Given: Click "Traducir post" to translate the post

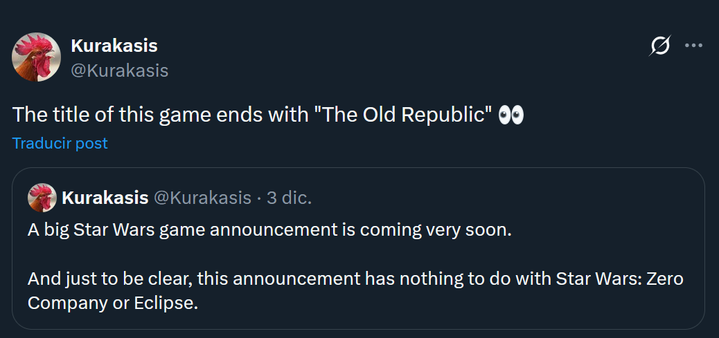Looking at the screenshot, I should [60, 143].
